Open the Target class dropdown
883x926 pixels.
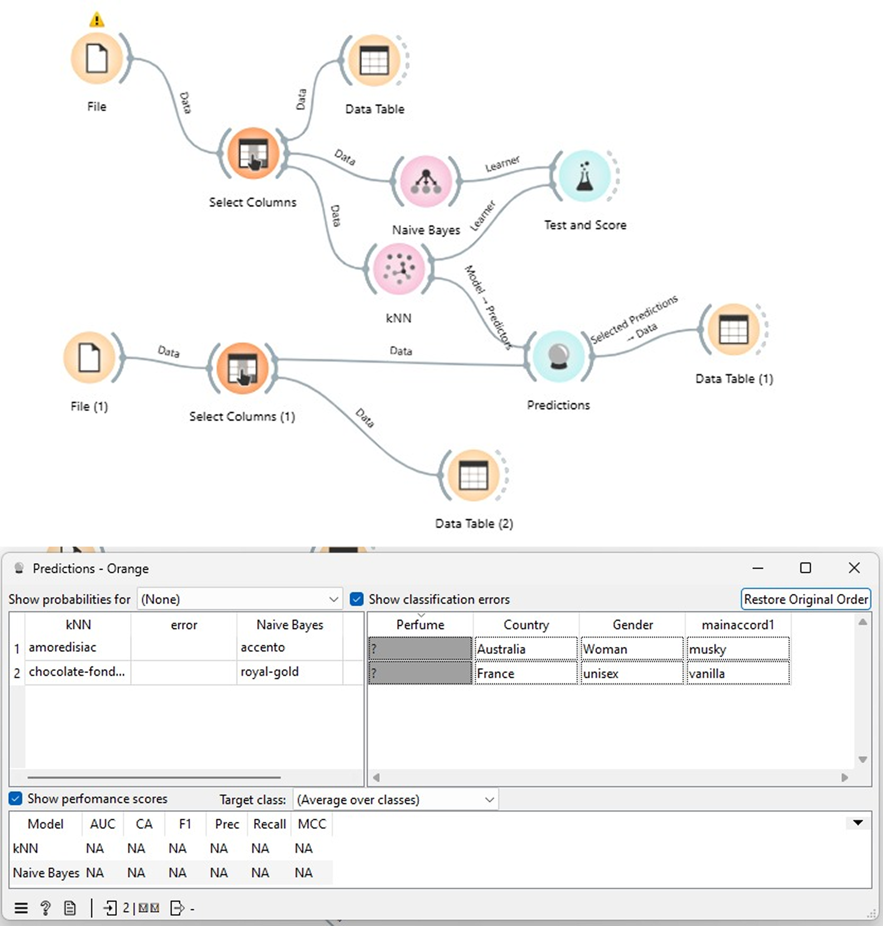pos(395,800)
